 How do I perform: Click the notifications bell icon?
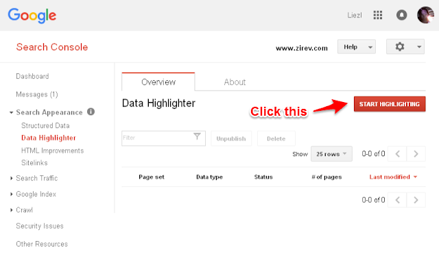pyautogui.click(x=401, y=15)
